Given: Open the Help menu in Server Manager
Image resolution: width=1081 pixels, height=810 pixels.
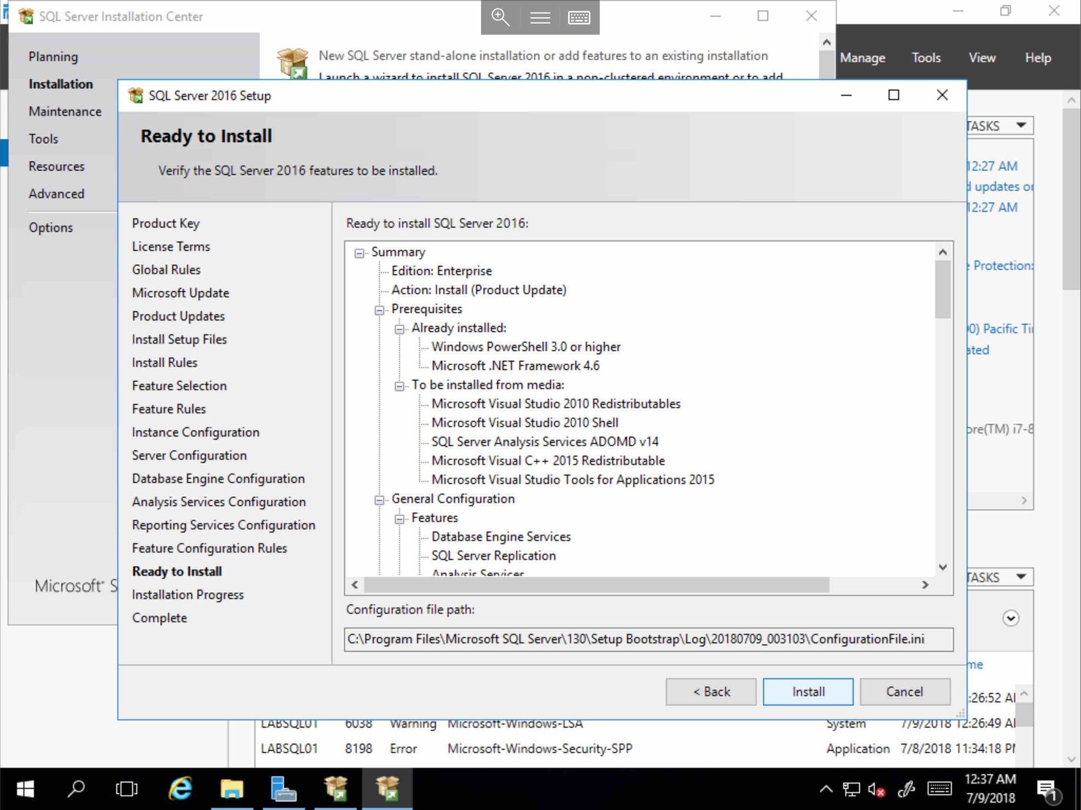Looking at the screenshot, I should click(1038, 58).
